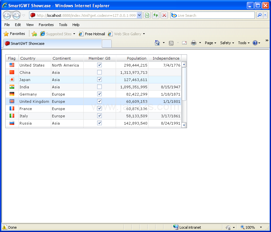Click the Print icon in command bar
This screenshot has height=232, width=271.
point(194,43)
